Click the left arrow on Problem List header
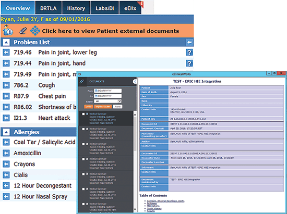 tap(189, 42)
